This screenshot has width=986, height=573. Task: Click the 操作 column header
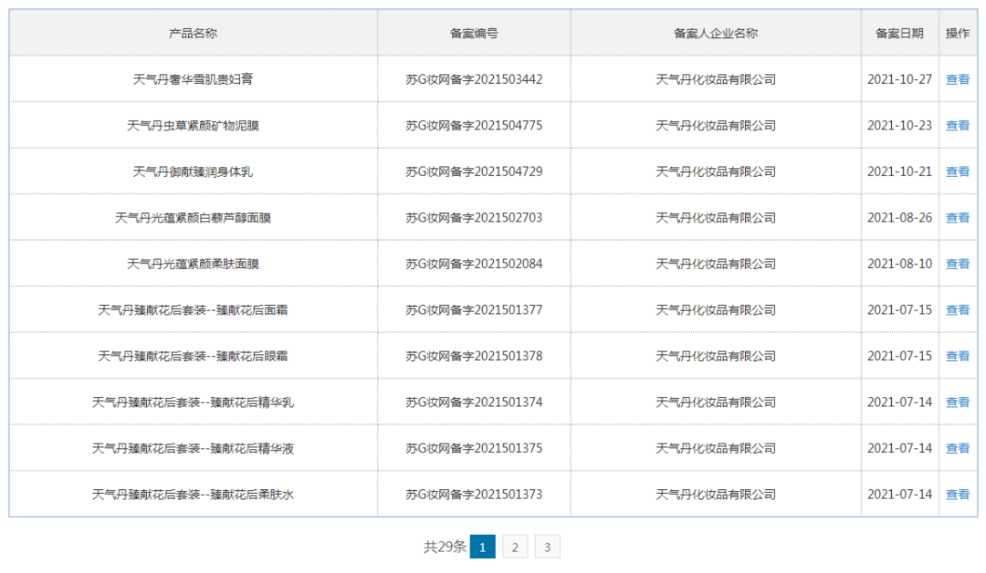tap(957, 33)
